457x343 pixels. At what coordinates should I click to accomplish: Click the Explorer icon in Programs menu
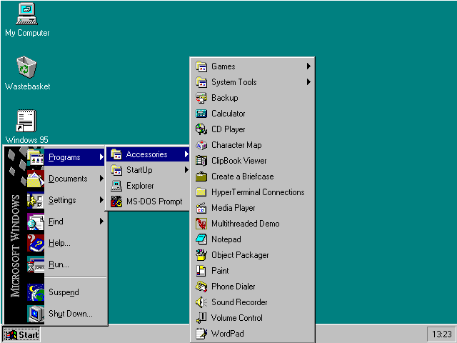[116, 186]
